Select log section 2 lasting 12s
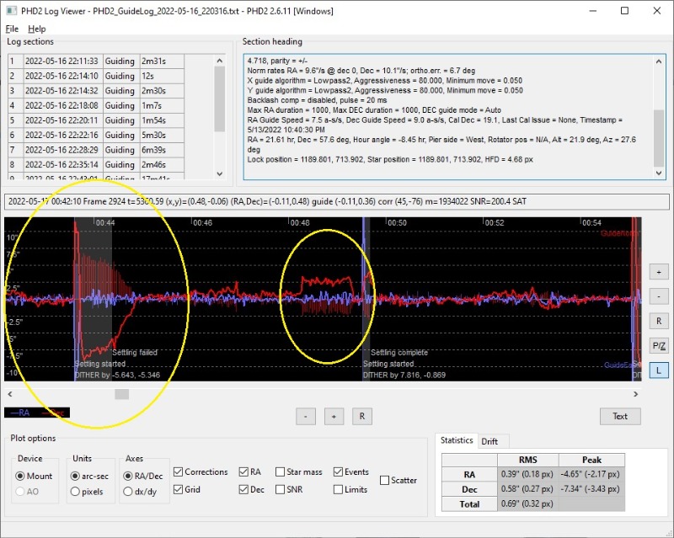 96,76
